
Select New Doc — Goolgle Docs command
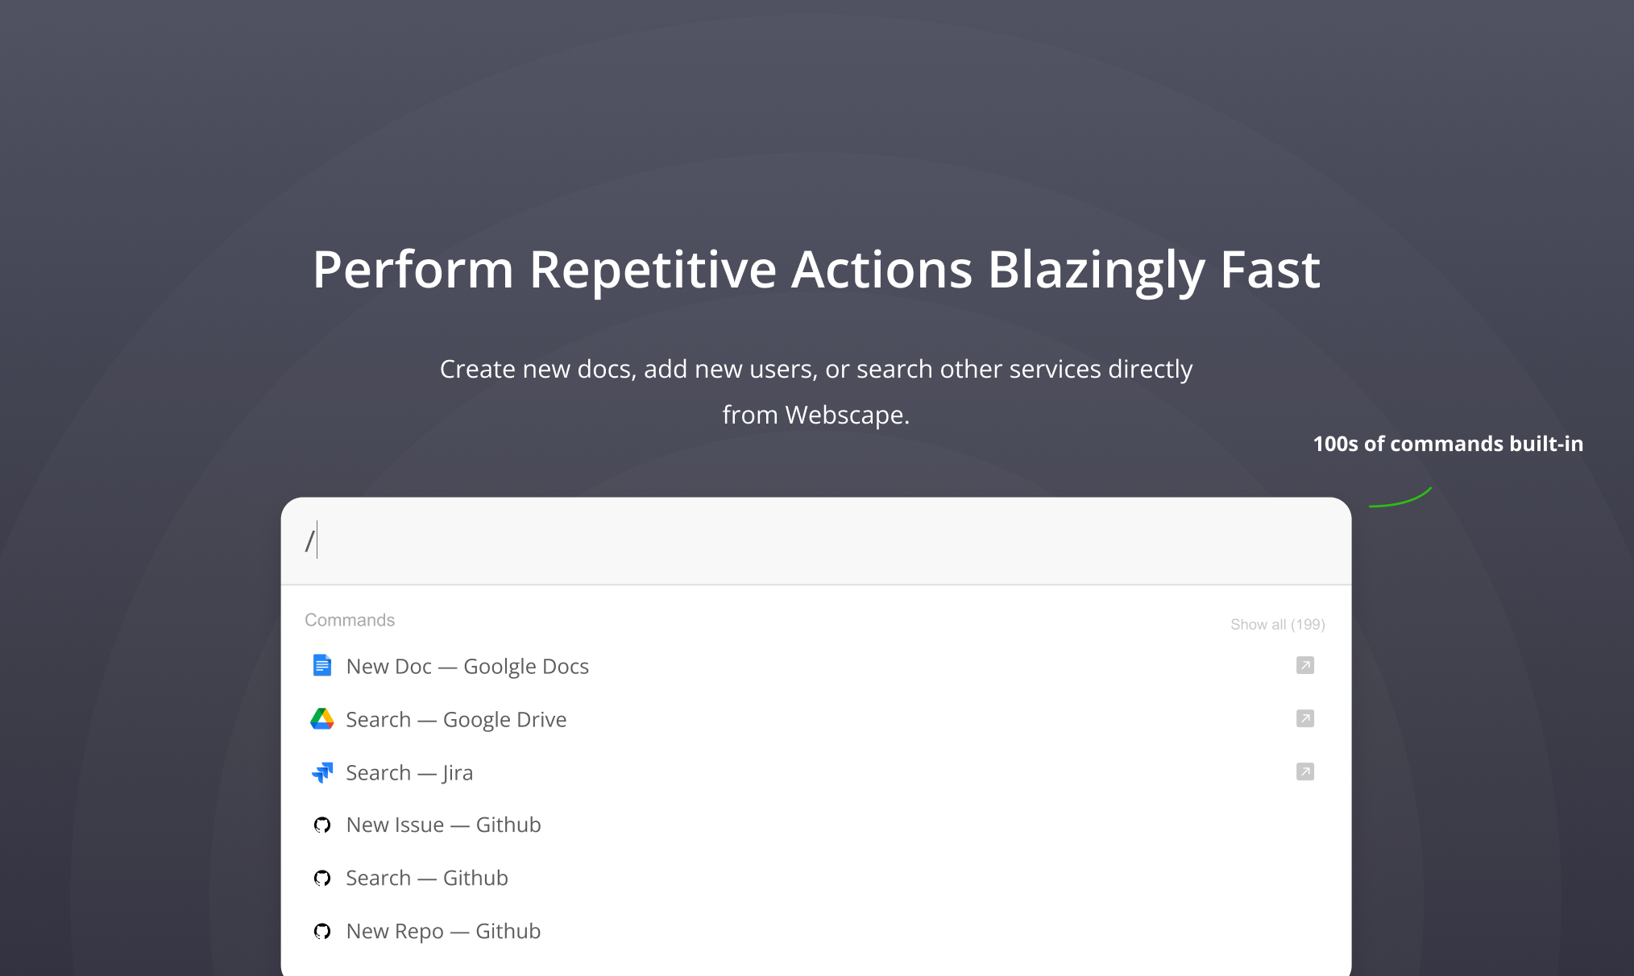pos(815,666)
